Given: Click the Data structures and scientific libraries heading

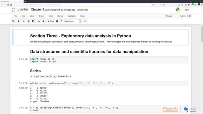Looking at the screenshot, I should coord(89,52).
